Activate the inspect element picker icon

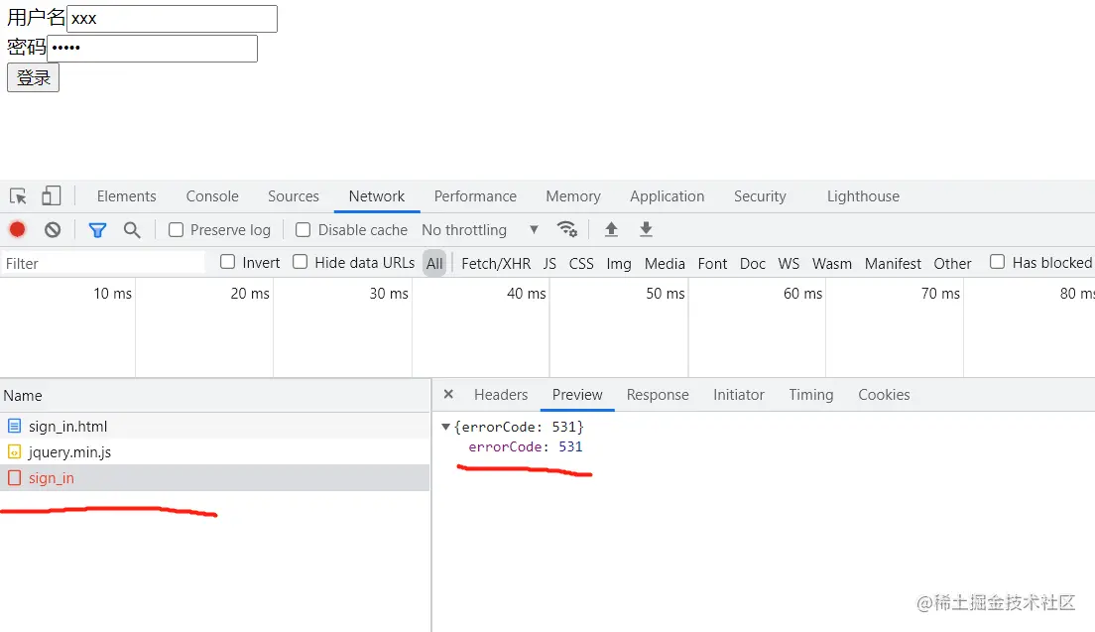18,196
